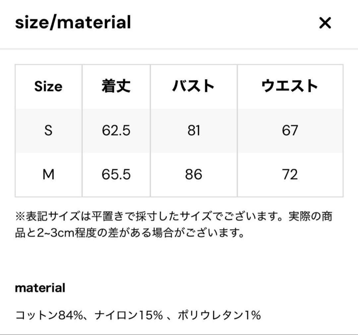Click the size/material title
Viewport: 358px width, 335px height.
pyautogui.click(x=73, y=23)
